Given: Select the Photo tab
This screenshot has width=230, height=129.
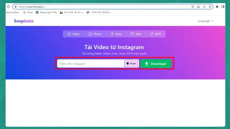Looking at the screenshot, I should (95, 34).
